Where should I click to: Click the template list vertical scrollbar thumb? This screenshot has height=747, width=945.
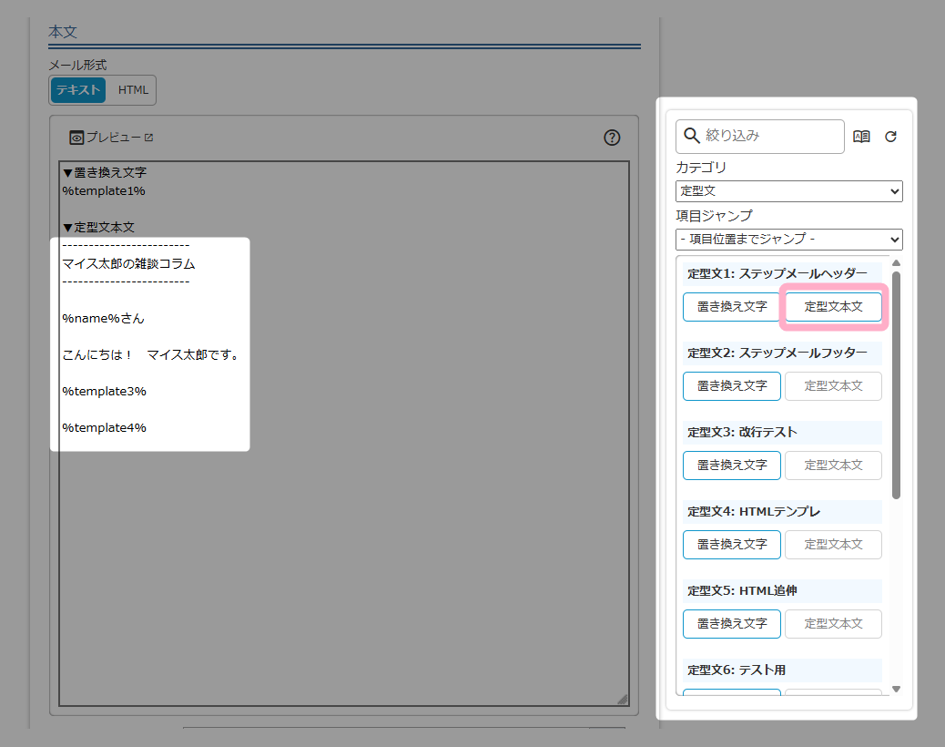(x=896, y=383)
